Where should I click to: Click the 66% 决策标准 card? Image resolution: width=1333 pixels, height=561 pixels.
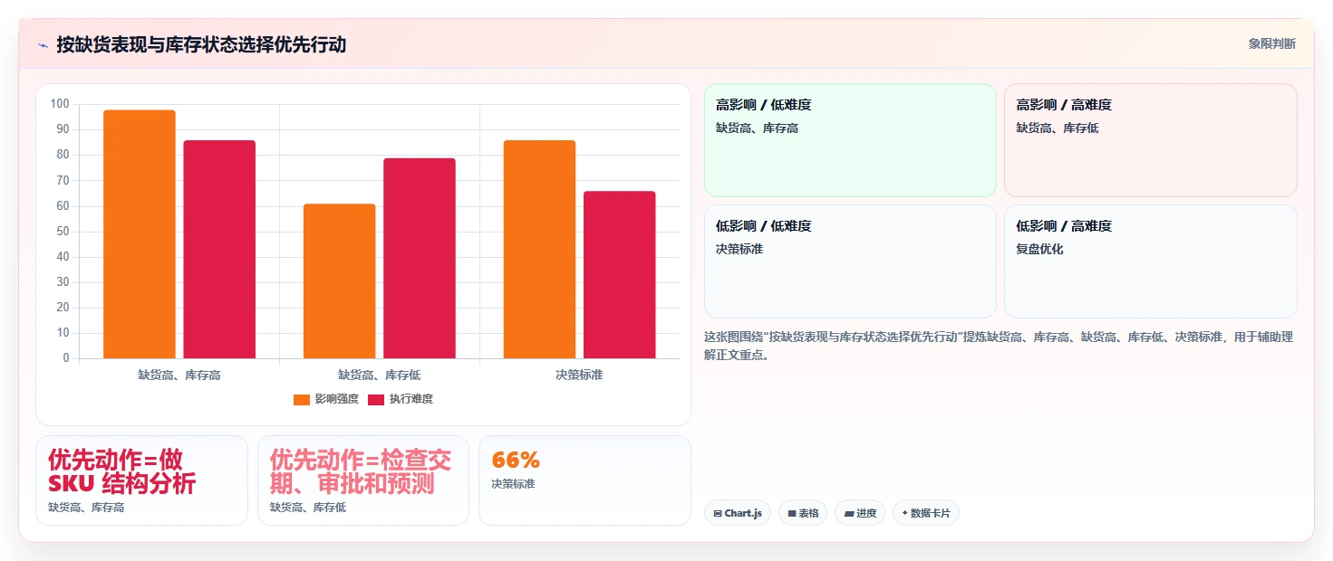coord(584,480)
